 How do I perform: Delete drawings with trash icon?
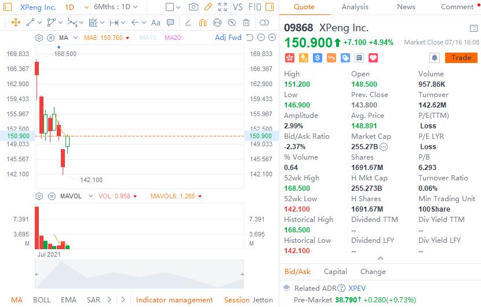click(246, 23)
